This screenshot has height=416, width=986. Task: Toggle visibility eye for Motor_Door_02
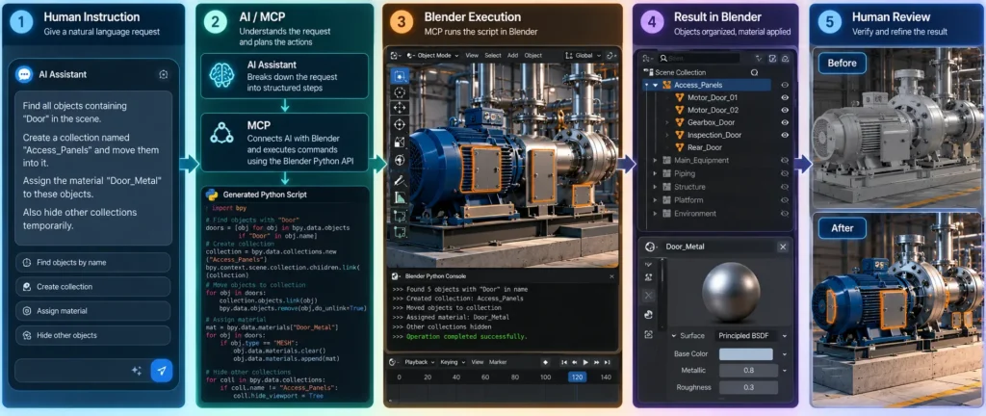(x=785, y=110)
